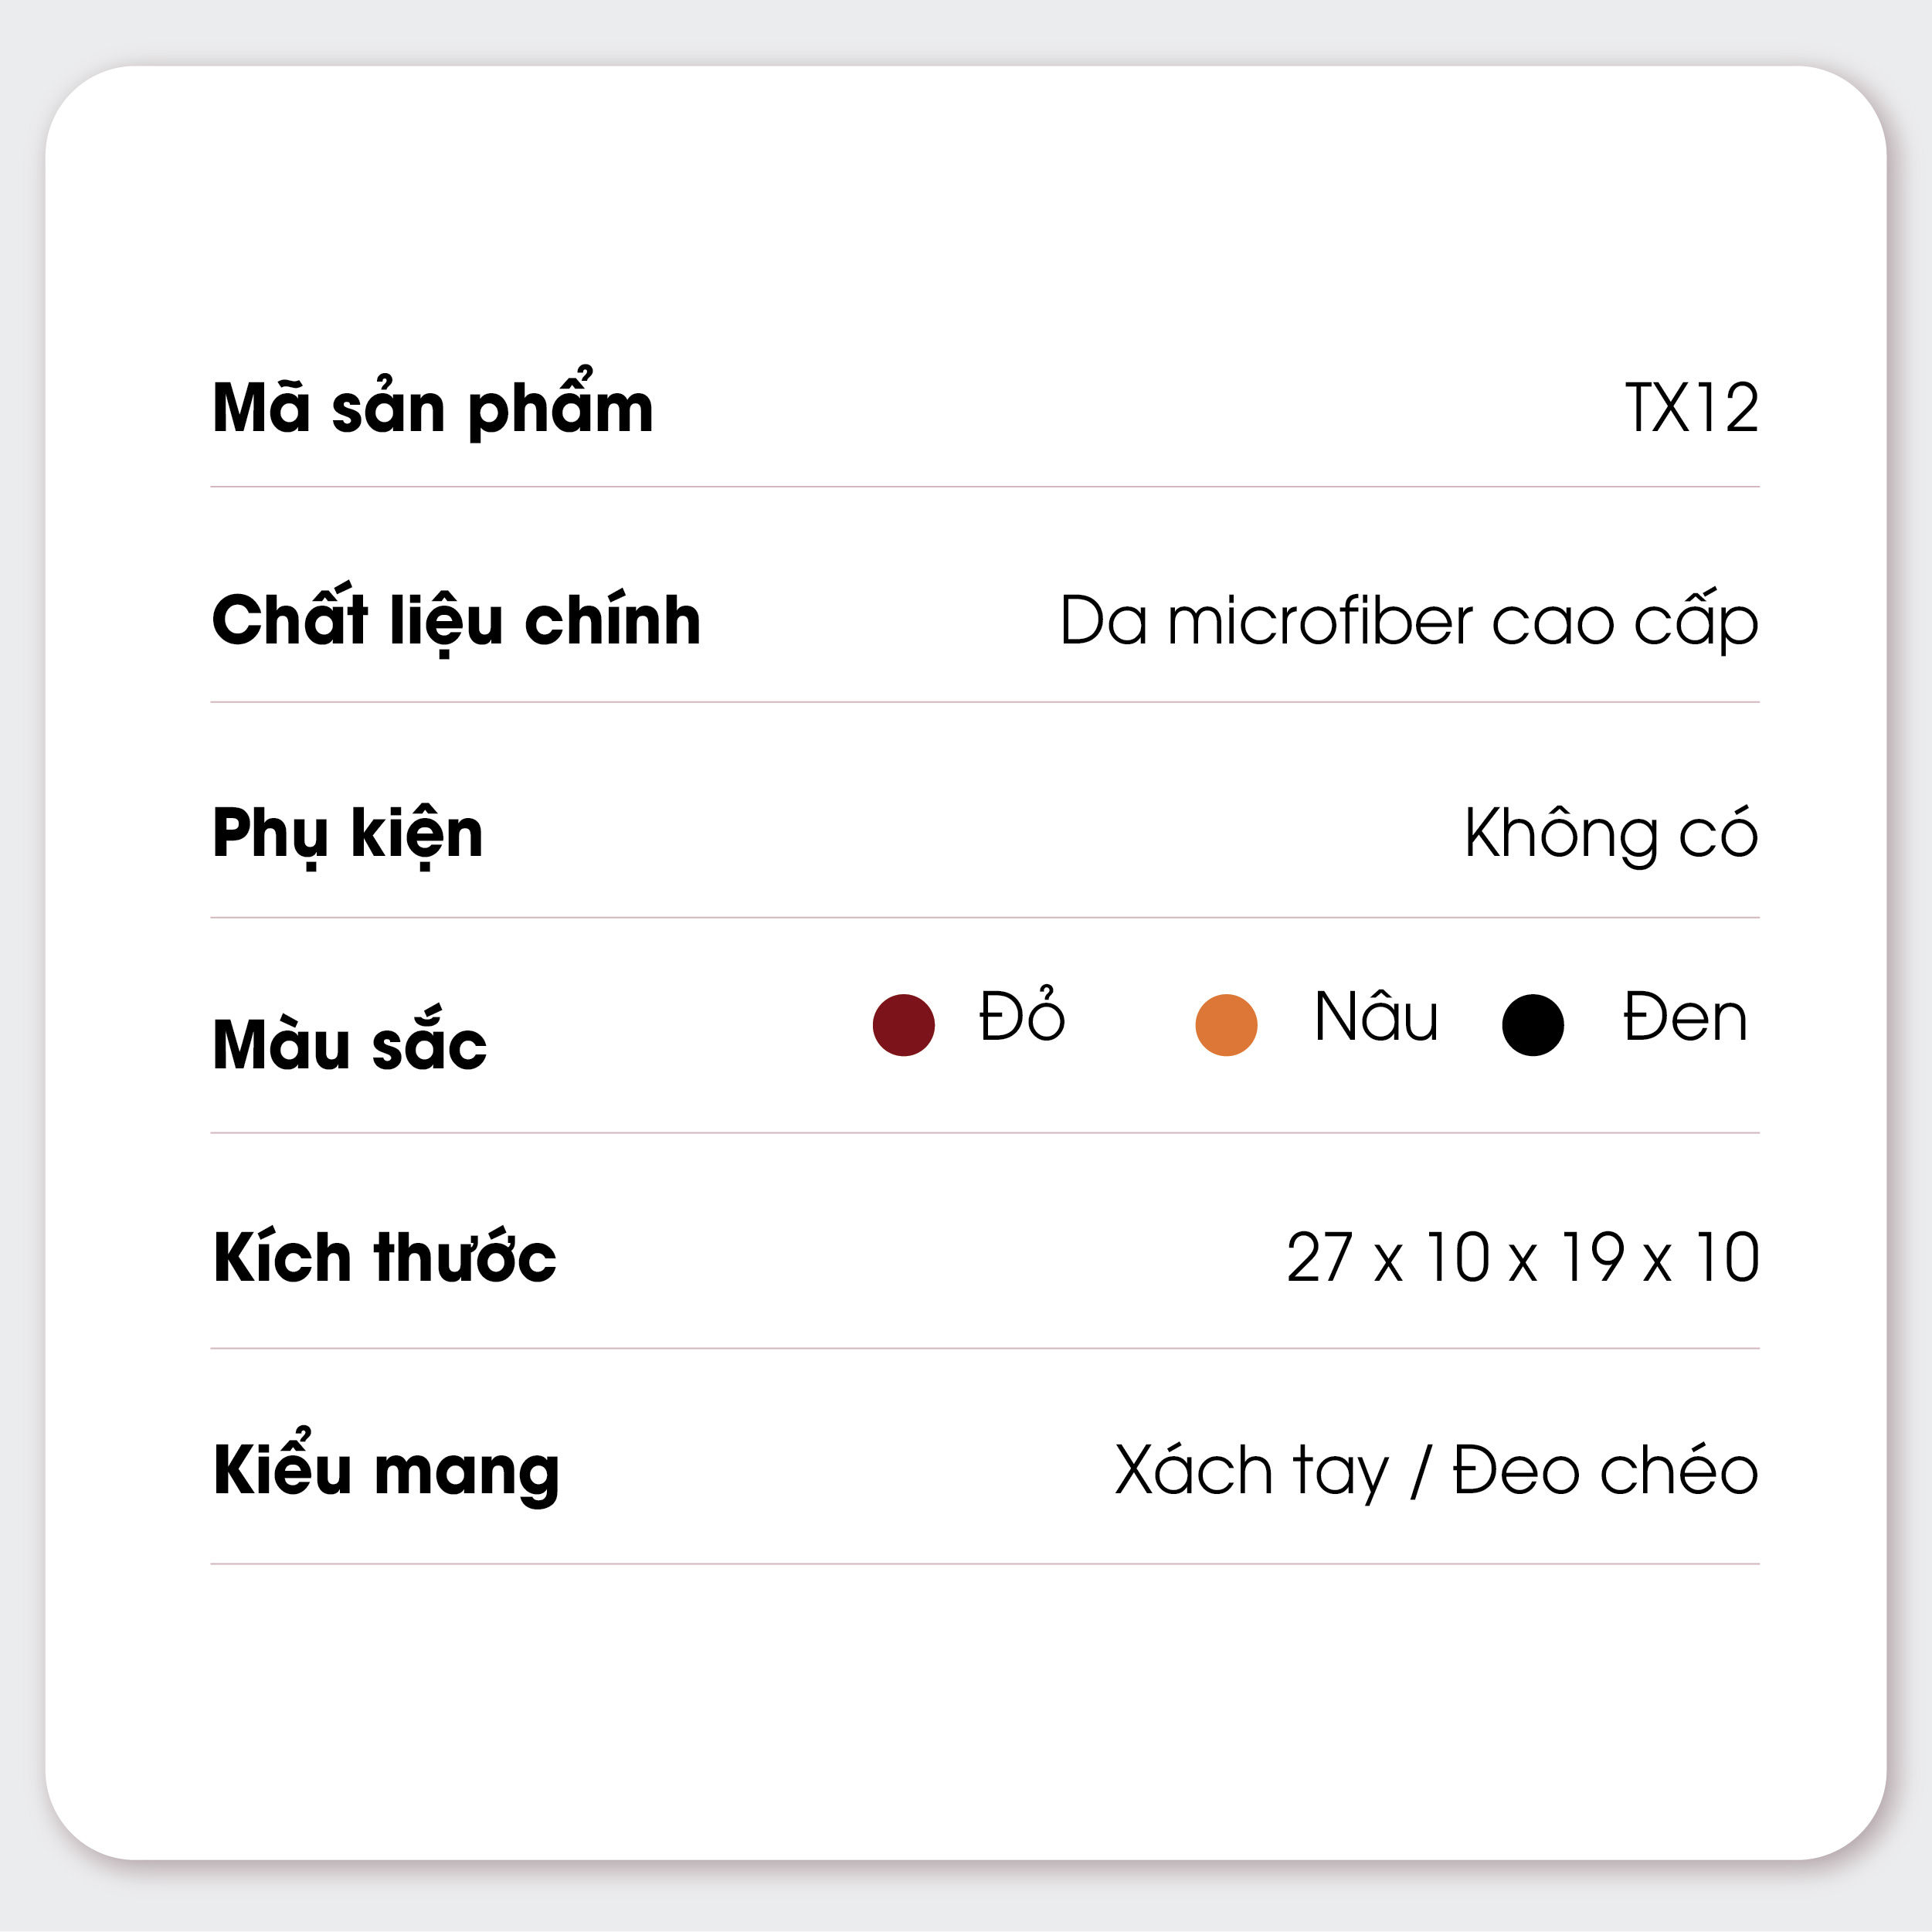
Task: Click the "Kích thước" label
Action: [x=385, y=1257]
